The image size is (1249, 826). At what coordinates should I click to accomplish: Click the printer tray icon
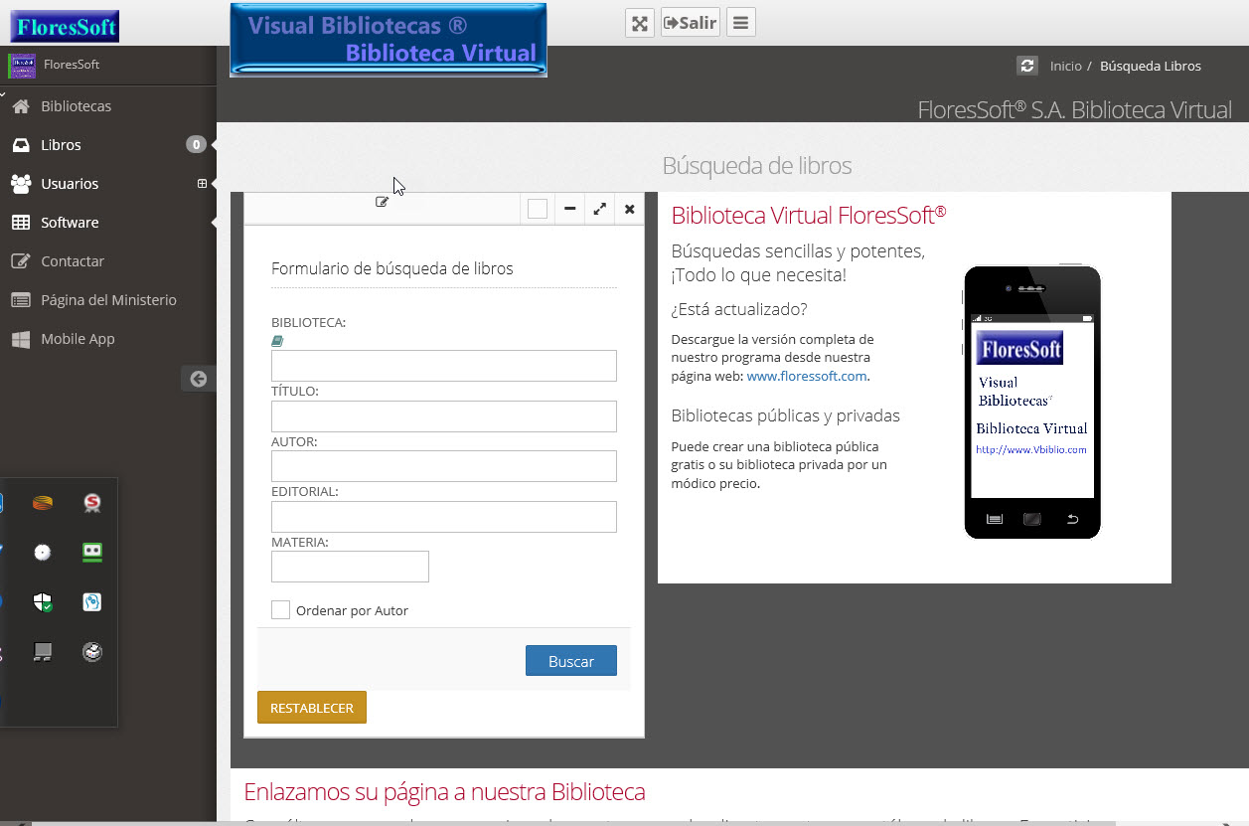coord(92,652)
